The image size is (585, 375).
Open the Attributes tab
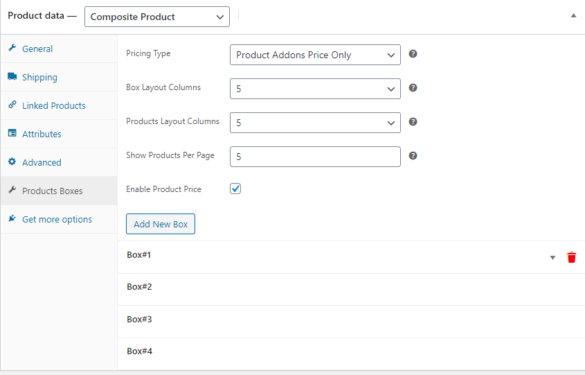coord(59,134)
